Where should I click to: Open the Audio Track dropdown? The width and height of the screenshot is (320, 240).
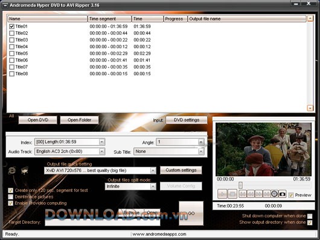pos(101,151)
